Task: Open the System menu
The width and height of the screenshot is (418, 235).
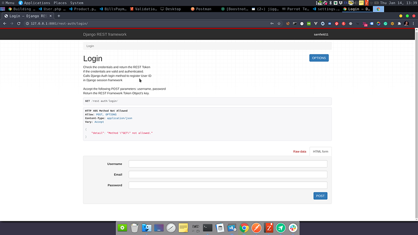Action: click(x=77, y=3)
